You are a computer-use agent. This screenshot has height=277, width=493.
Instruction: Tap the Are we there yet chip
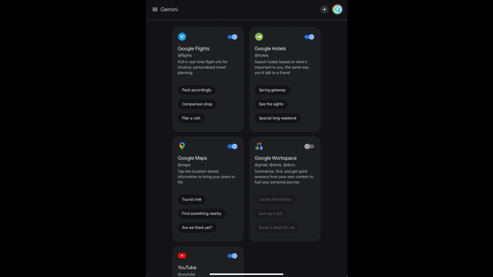tap(197, 228)
